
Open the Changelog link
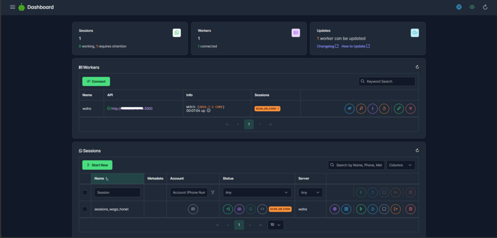click(x=328, y=46)
